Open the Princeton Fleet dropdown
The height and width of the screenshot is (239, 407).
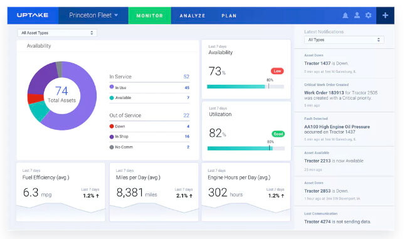(93, 16)
